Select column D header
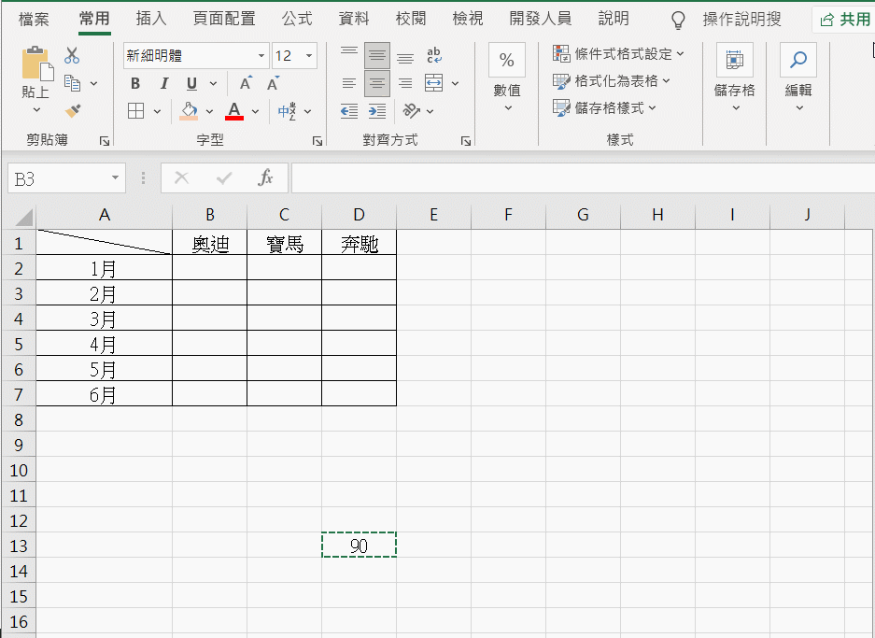Screen dimensions: 875x638 pos(359,215)
